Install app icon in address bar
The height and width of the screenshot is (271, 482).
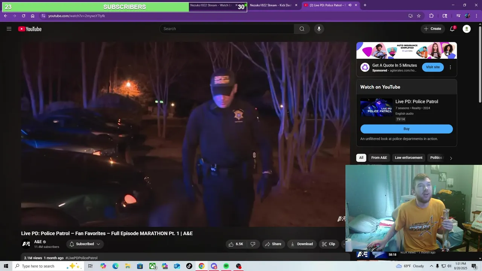410,16
